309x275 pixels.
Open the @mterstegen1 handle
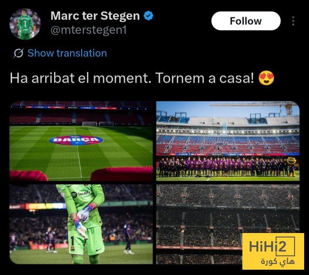click(88, 30)
